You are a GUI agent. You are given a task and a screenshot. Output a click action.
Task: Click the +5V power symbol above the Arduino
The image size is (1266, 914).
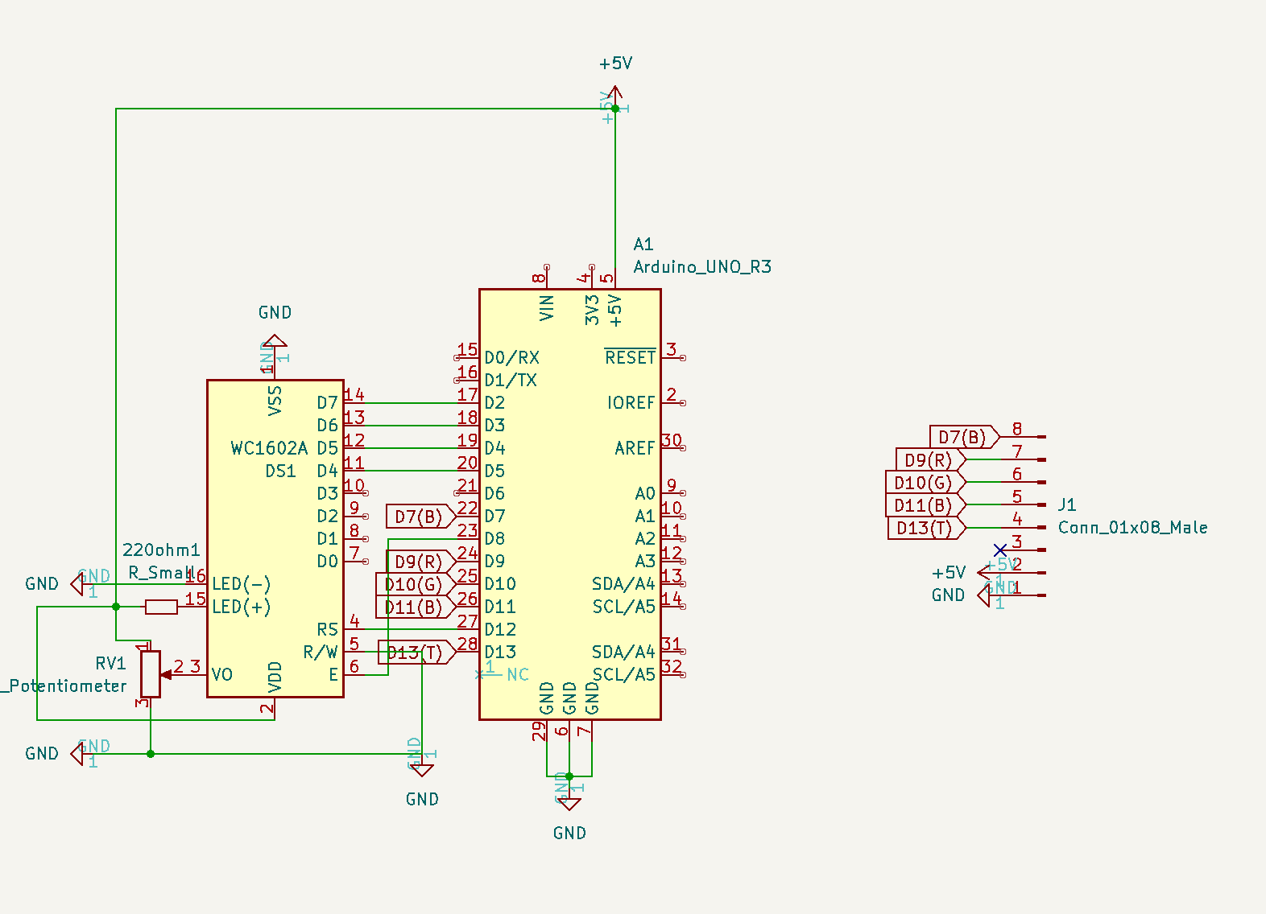click(615, 90)
